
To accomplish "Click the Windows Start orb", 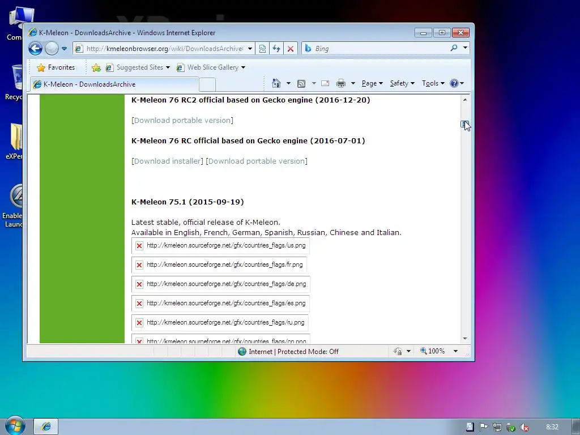I will click(x=15, y=425).
